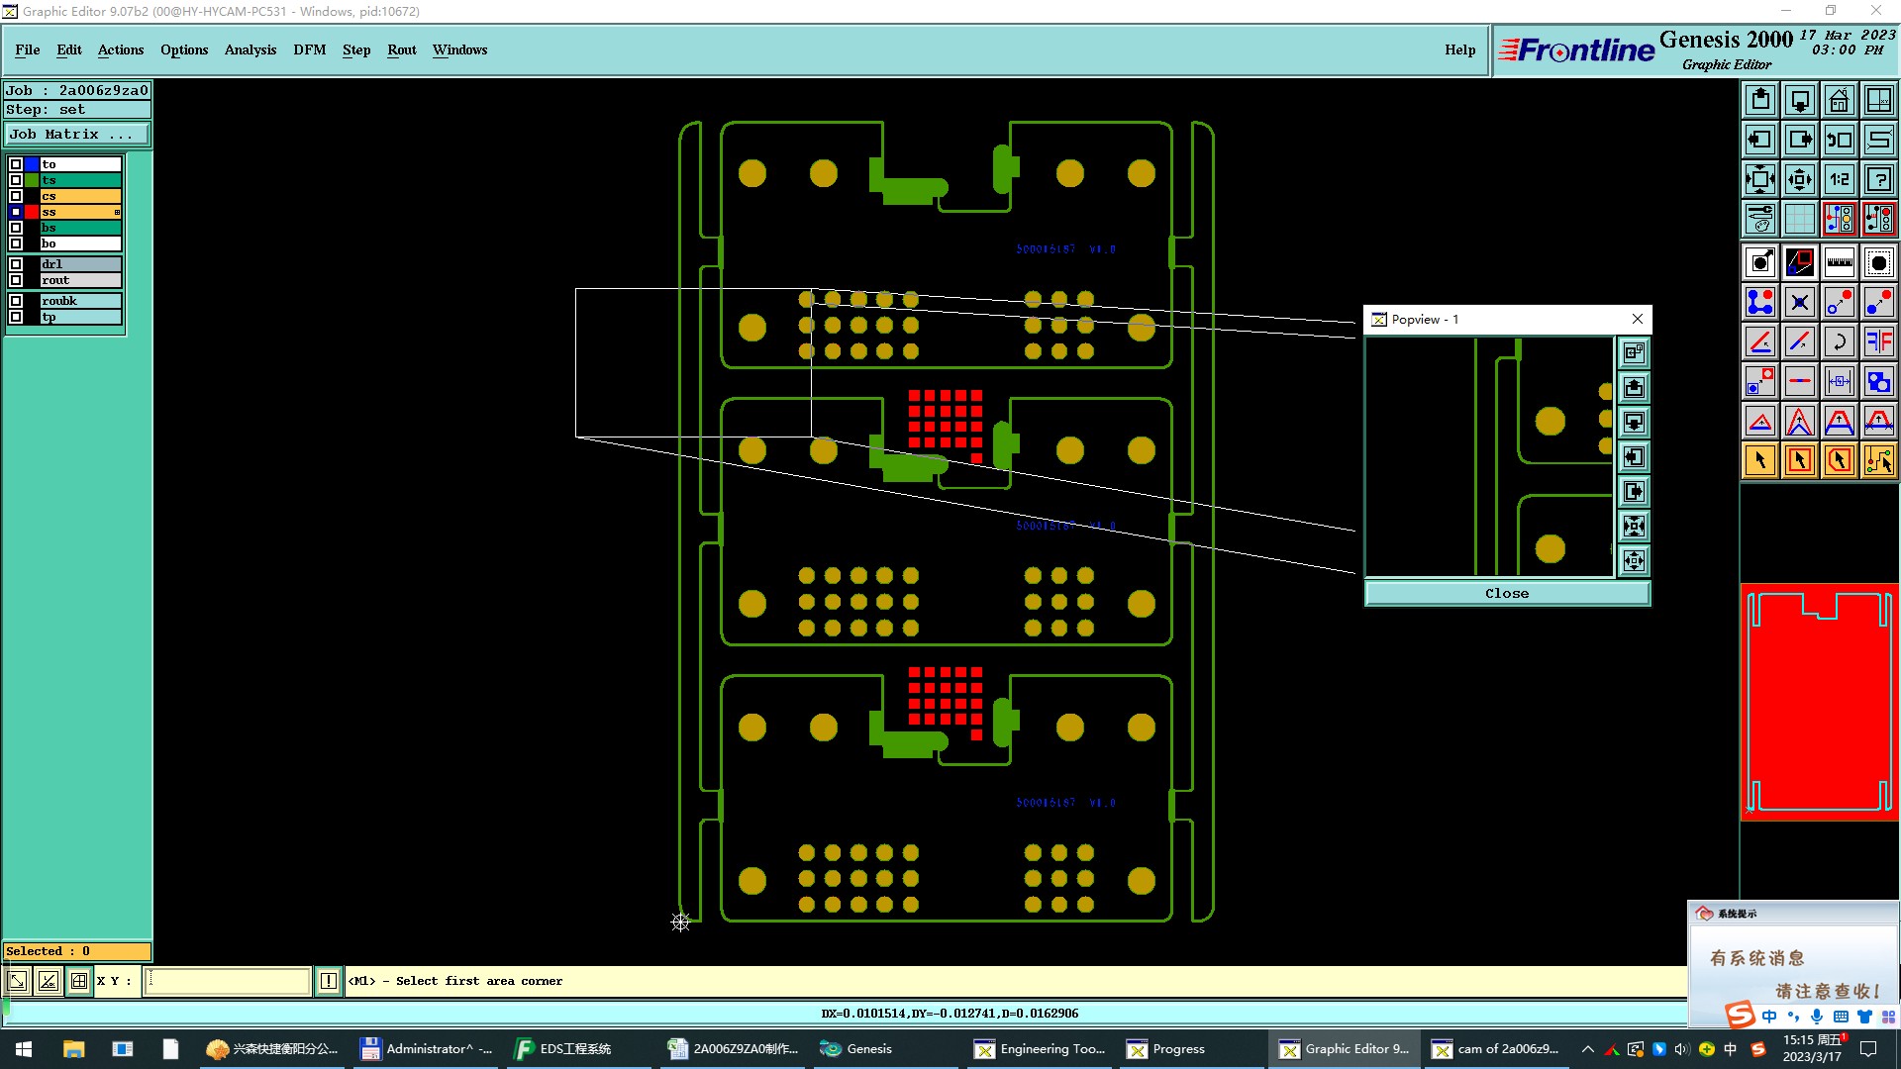Click the red ss layer color swatch

32,212
